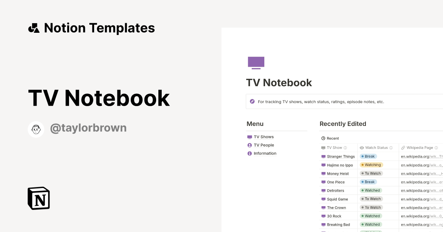Click the eye icon in Watch Status header
This screenshot has width=443, height=232.
point(362,148)
